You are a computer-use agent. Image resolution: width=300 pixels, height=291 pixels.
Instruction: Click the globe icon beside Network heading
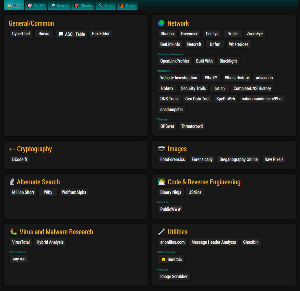click(161, 23)
